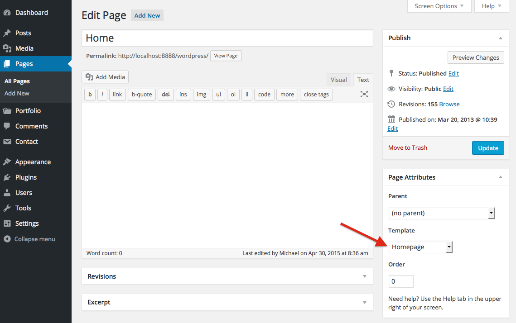
Task: Click the distraction-free fullscreen editor icon
Action: tap(364, 94)
